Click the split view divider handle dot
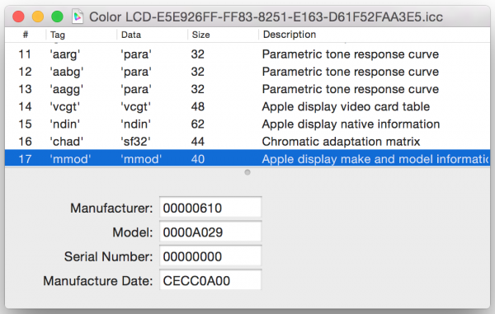The height and width of the screenshot is (314, 495). coord(247,172)
